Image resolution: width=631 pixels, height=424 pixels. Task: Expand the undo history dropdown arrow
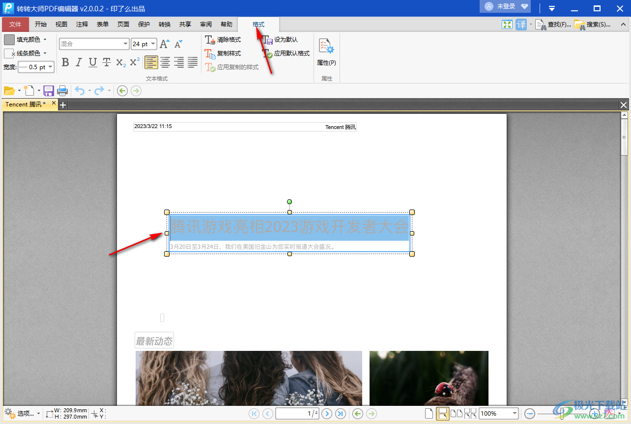[89, 90]
